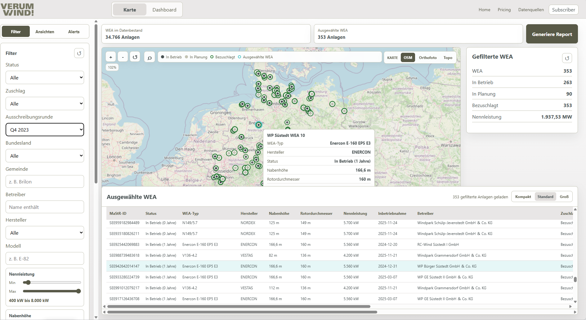Select the Ansichten sidebar tab

coord(45,32)
